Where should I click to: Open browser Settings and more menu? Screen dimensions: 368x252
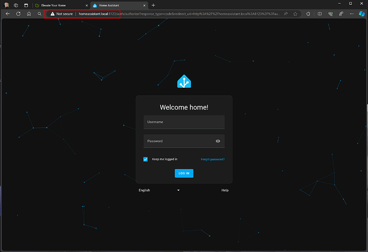pos(351,14)
